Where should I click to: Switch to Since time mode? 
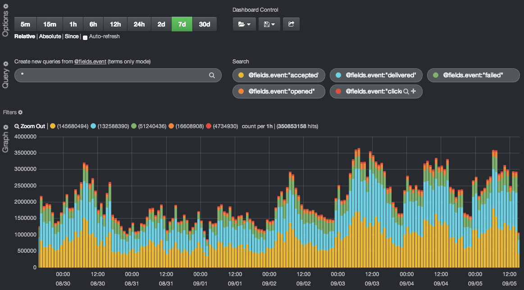(x=72, y=36)
